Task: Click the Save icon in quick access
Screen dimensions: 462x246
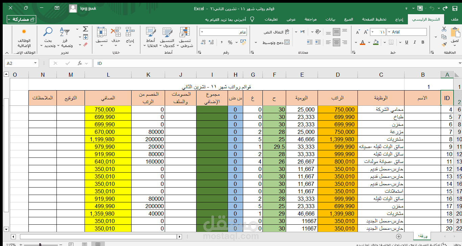Action: (455, 8)
